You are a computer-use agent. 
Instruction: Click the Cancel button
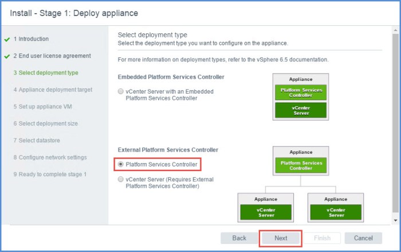click(363, 238)
